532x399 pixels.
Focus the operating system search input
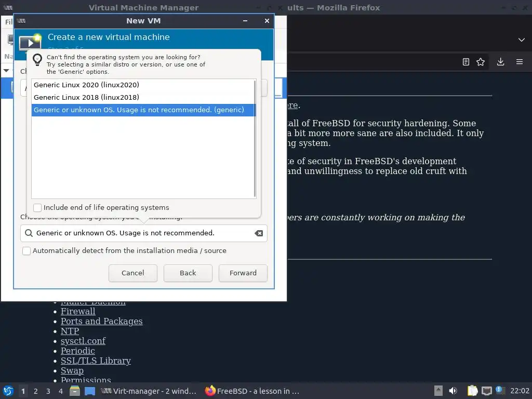point(144,233)
